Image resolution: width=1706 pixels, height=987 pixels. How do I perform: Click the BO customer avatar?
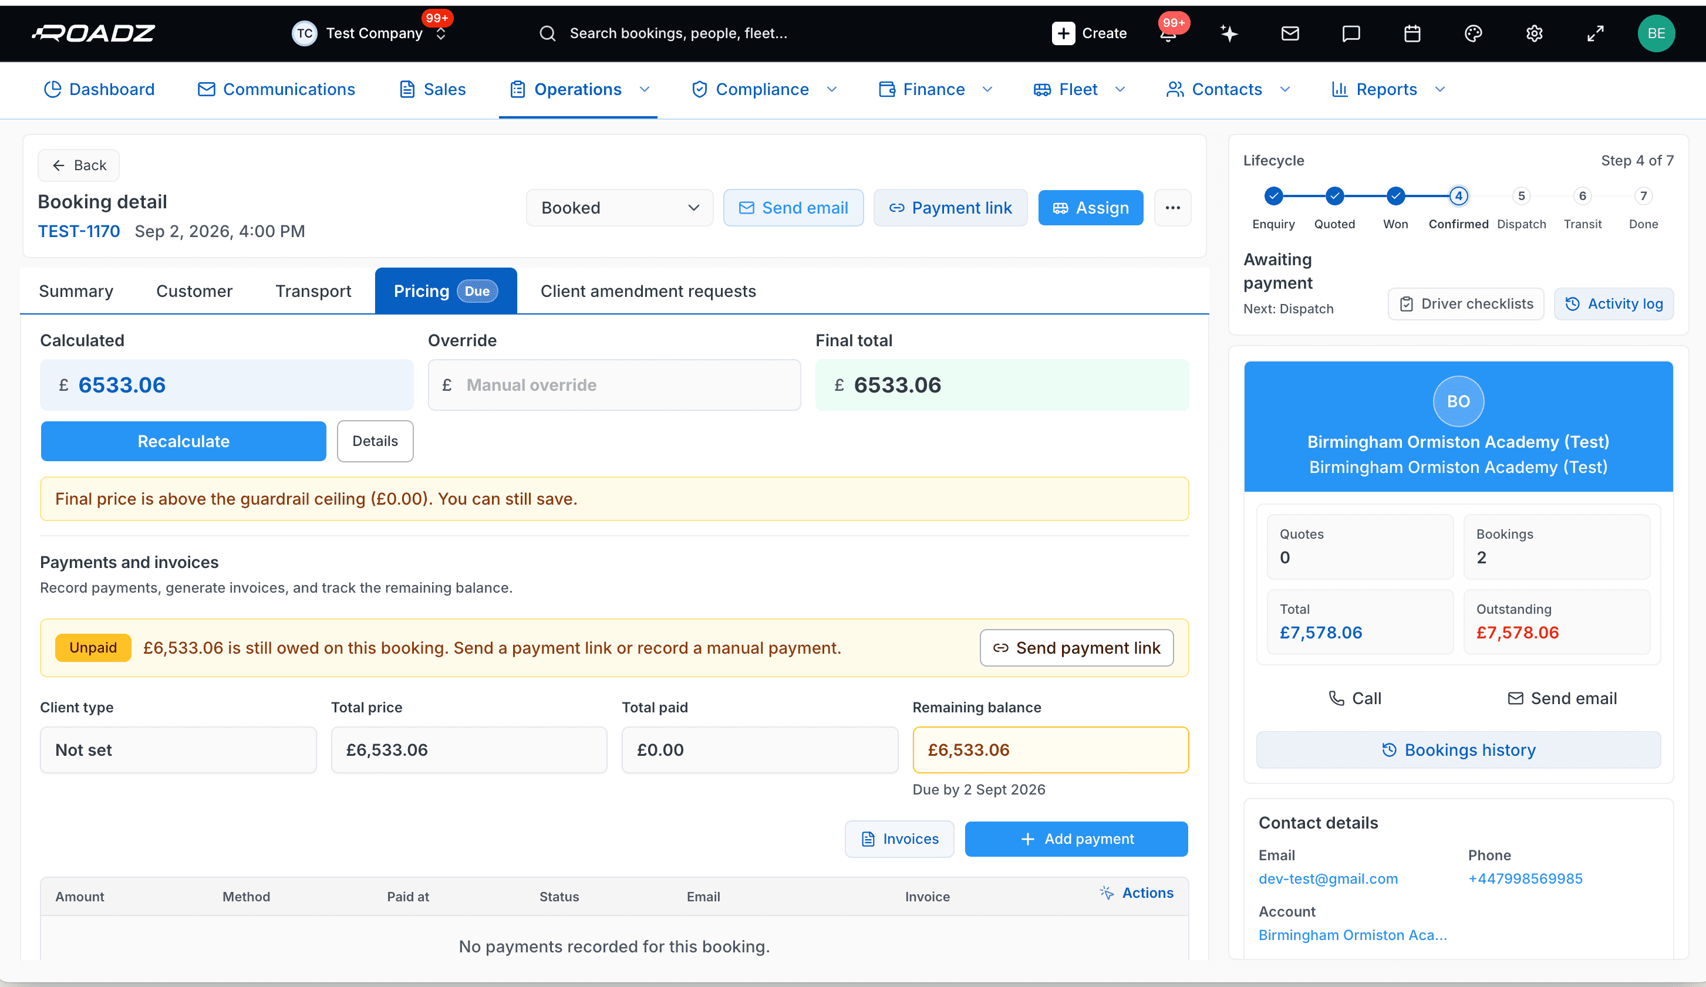point(1458,401)
